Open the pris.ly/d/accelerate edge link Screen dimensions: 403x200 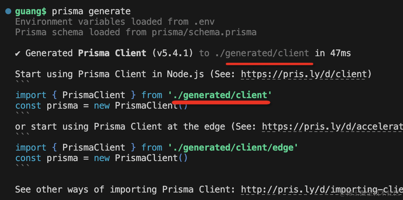click(332, 127)
